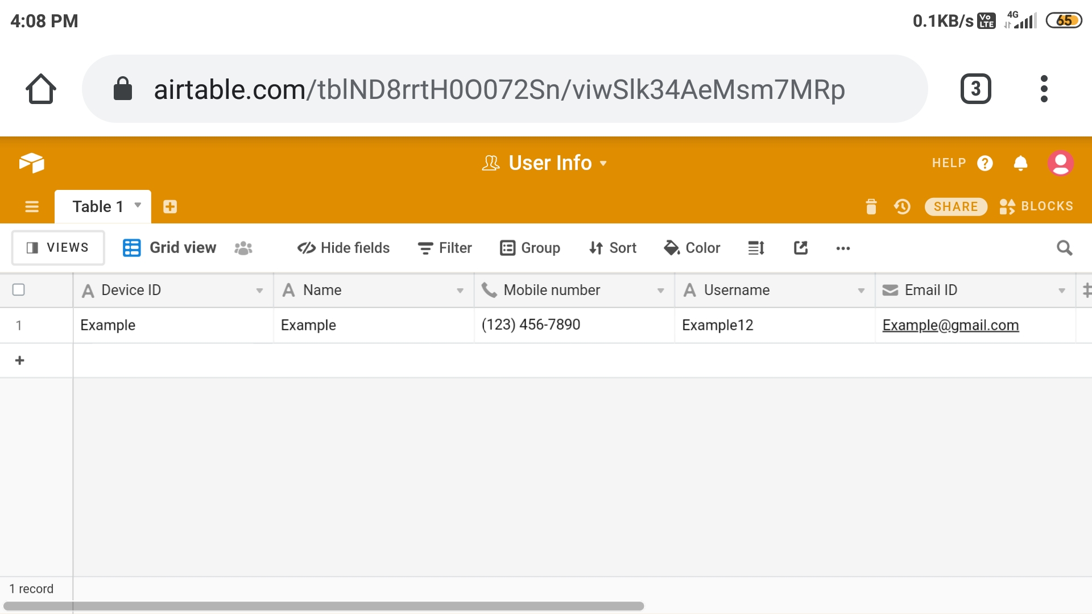Expand the Email ID field dropdown arrow
Viewport: 1092px width, 614px height.
[1062, 291]
